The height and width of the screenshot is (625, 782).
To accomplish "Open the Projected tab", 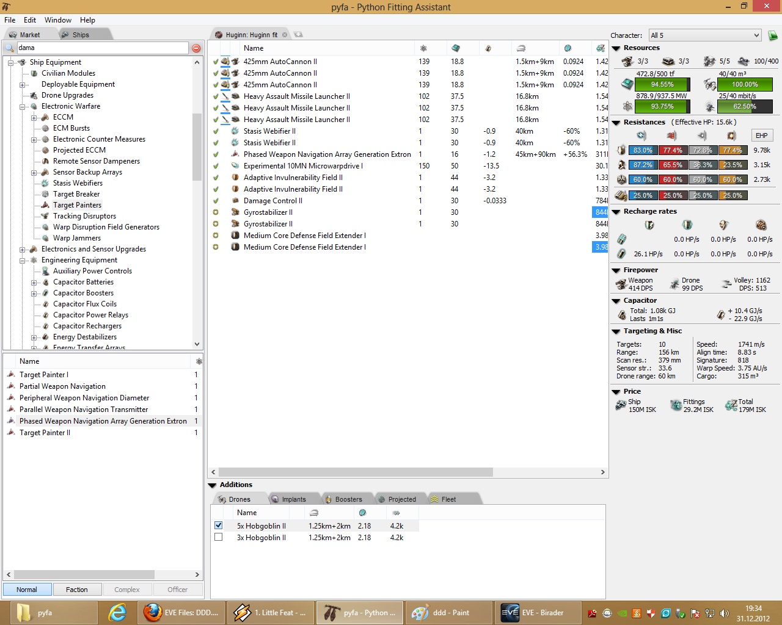I will pyautogui.click(x=402, y=499).
